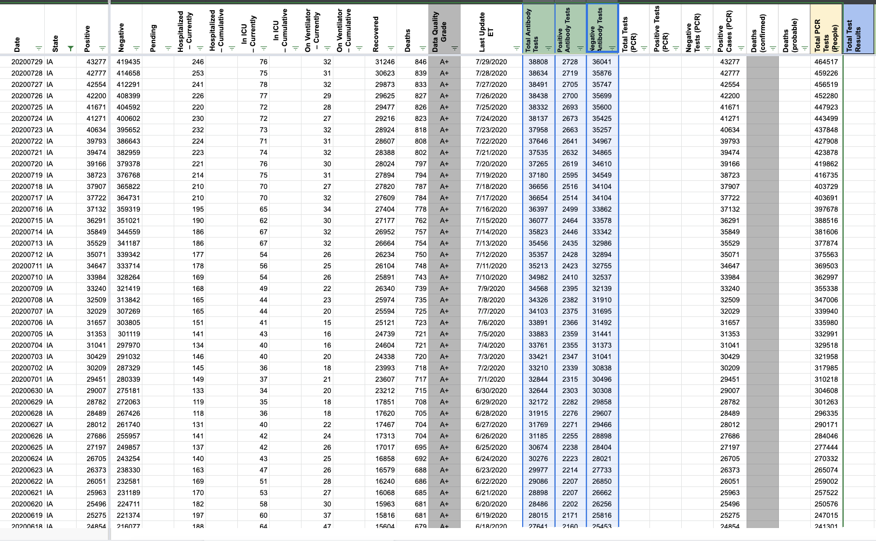This screenshot has width=876, height=541.
Task: Click Total PCR Tests value 403729
Action: (x=826, y=187)
